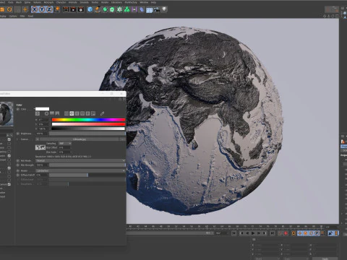
Task: Enable the second material channel checkbox
Action: pyautogui.click(x=9, y=144)
